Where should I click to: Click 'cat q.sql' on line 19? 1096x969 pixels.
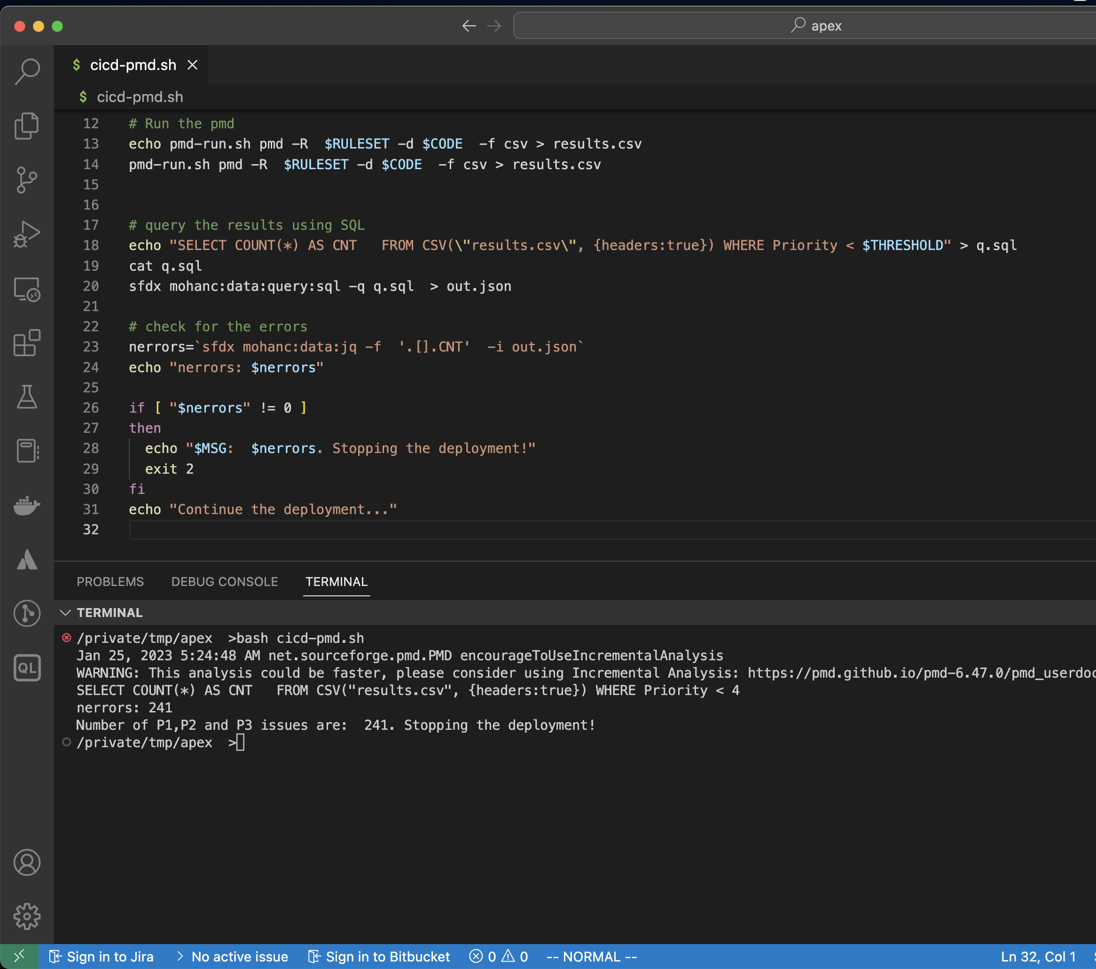(165, 266)
